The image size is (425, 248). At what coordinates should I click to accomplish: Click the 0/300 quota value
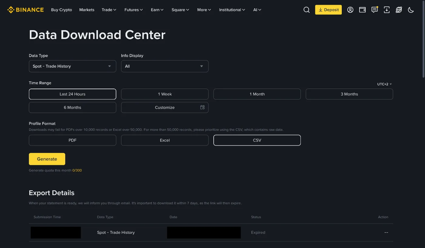coord(77,170)
